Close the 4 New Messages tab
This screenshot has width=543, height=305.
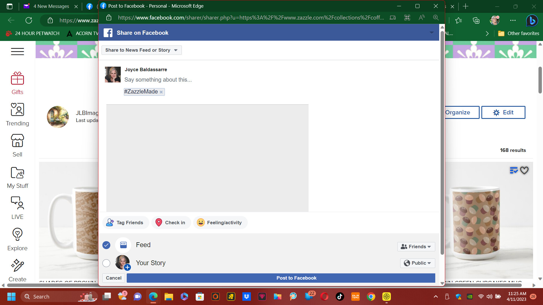[76, 6]
